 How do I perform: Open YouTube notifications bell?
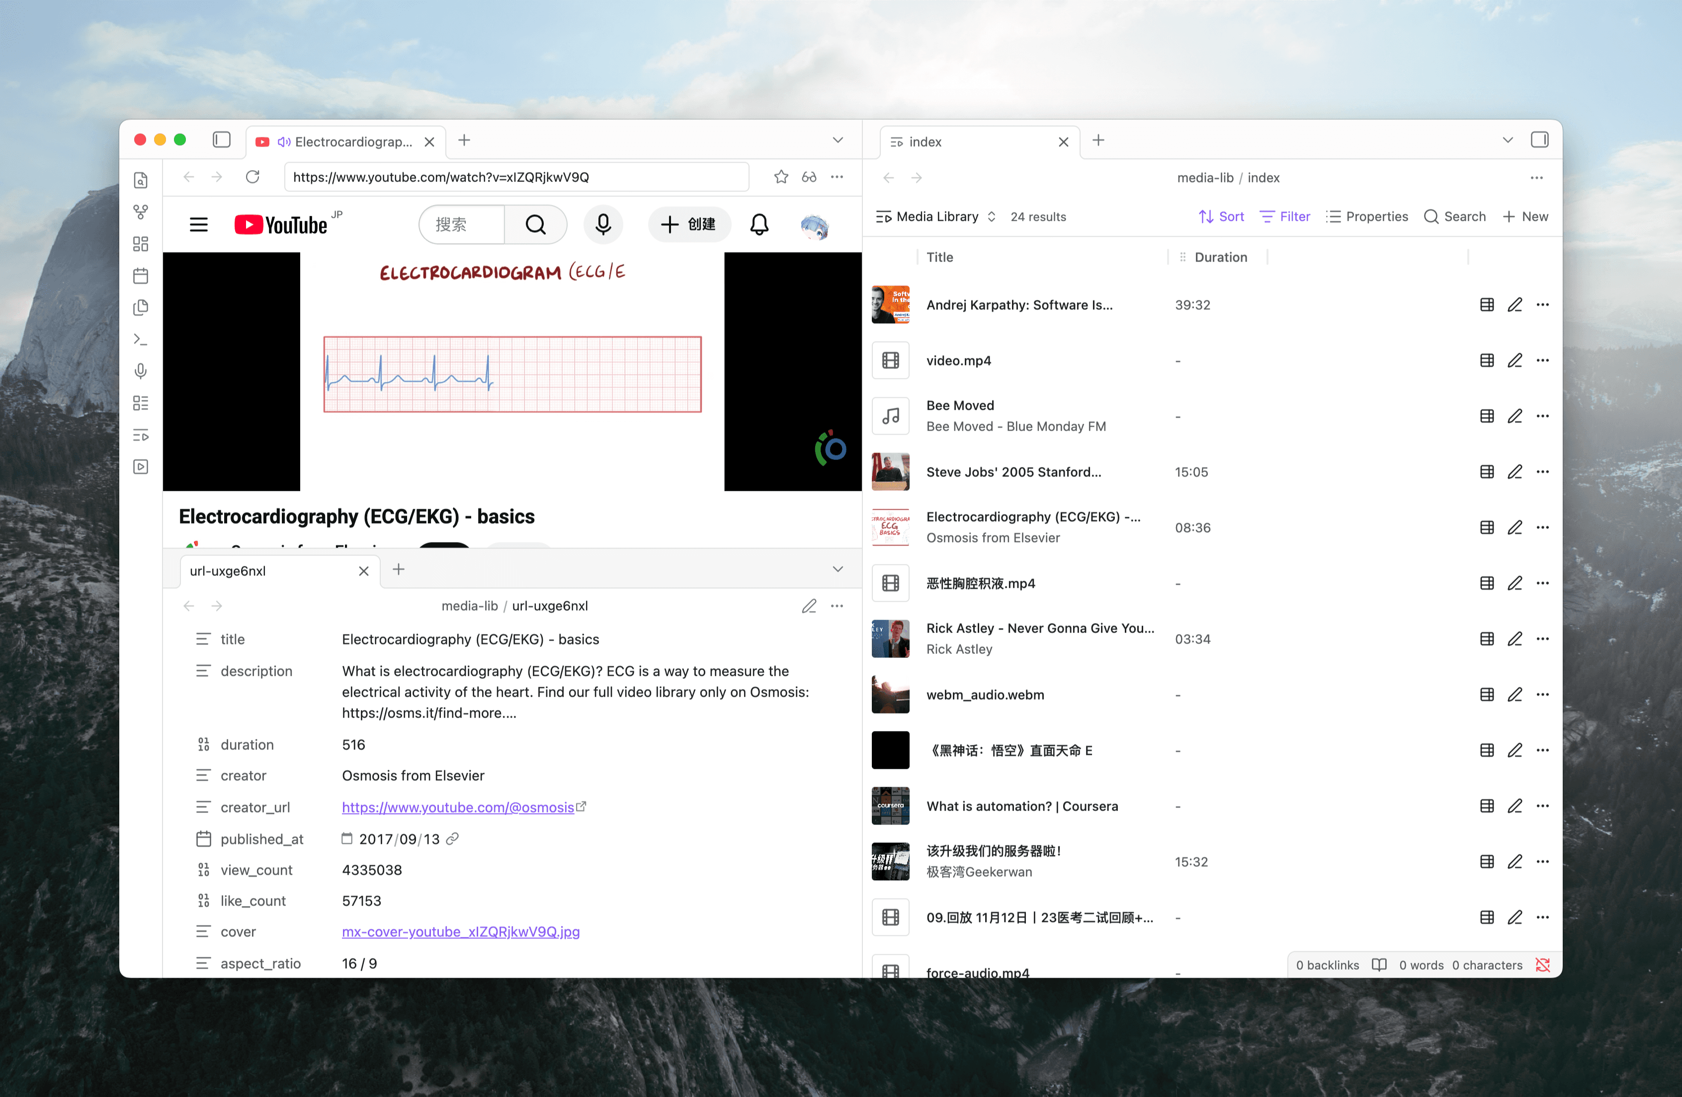(759, 225)
